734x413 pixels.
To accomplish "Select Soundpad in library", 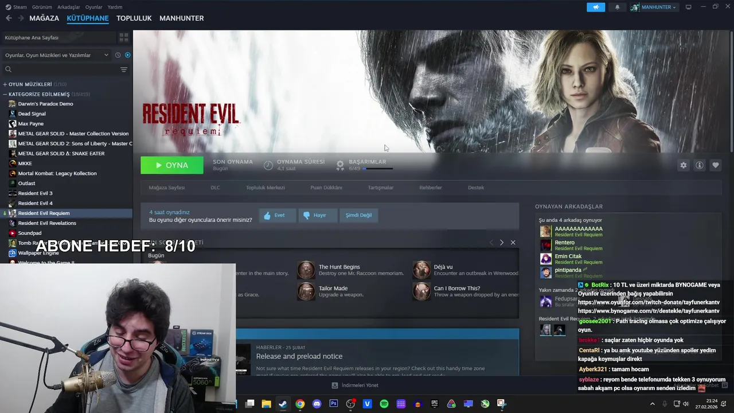I will [x=29, y=233].
